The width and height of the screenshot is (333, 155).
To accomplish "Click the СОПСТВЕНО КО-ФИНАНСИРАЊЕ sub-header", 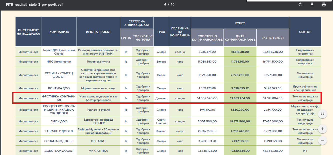I will coord(207,38).
